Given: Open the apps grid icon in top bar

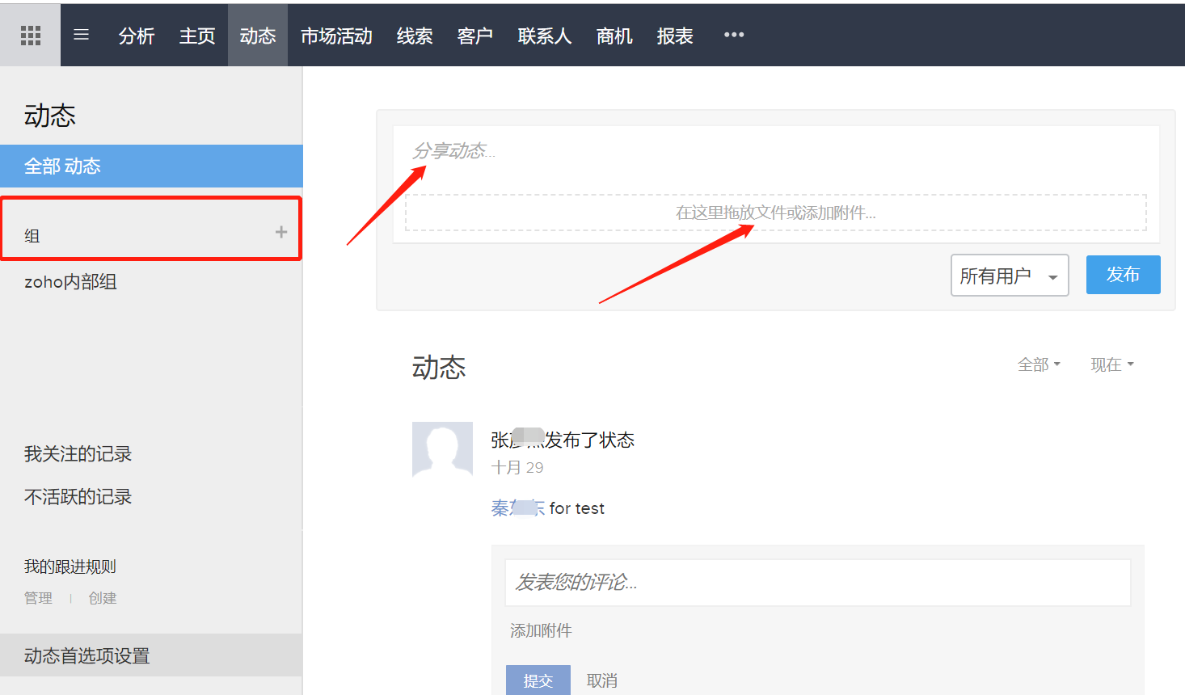Looking at the screenshot, I should 30,34.
